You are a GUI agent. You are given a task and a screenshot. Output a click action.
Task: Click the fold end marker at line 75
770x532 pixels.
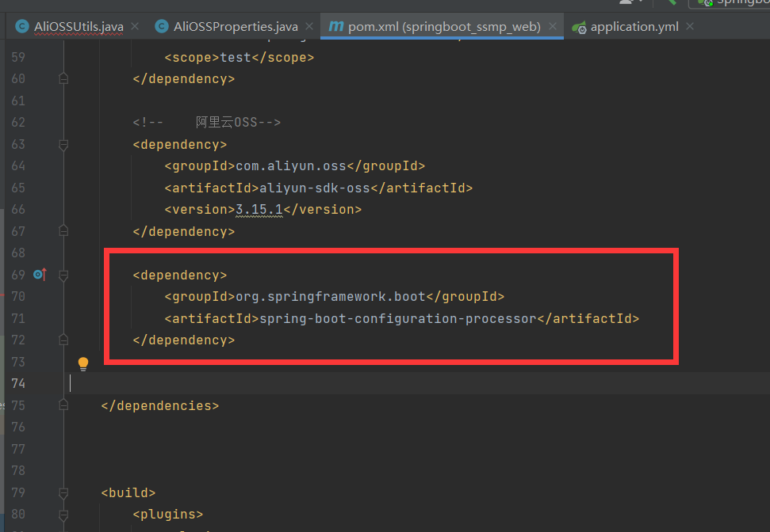pyautogui.click(x=63, y=405)
